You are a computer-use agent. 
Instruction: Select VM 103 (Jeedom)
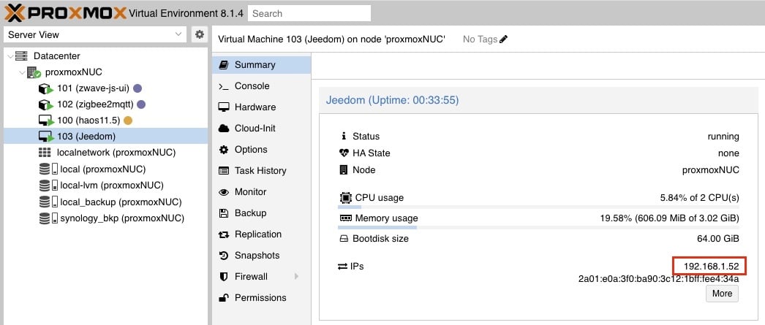coord(86,137)
